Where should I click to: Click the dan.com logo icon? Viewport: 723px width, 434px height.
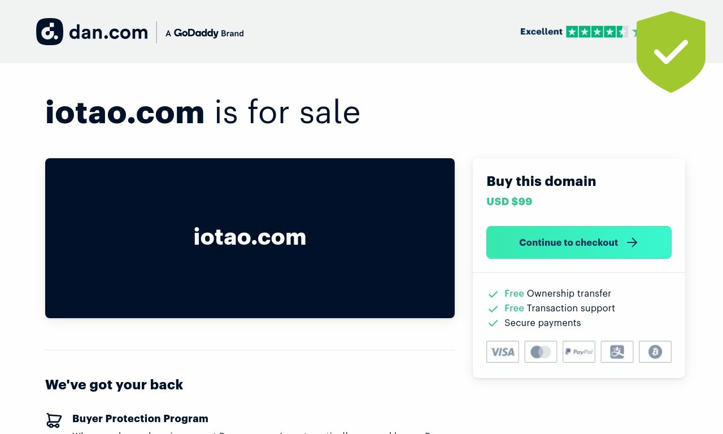[x=50, y=32]
